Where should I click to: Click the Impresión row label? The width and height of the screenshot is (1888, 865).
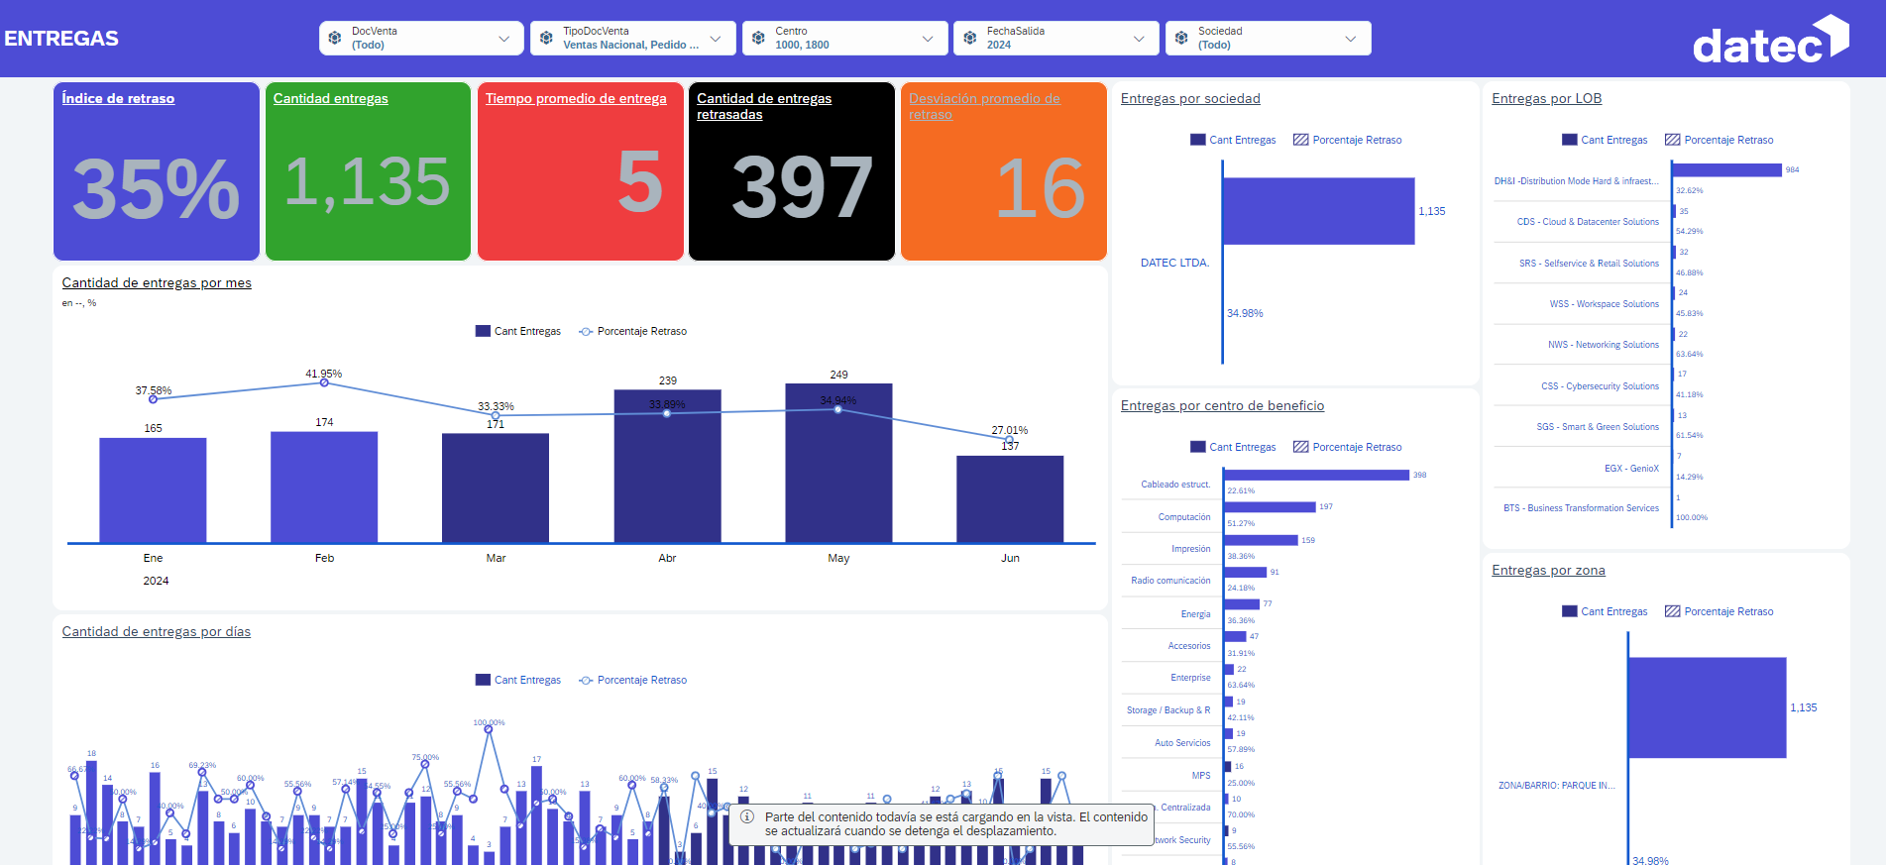coord(1190,549)
